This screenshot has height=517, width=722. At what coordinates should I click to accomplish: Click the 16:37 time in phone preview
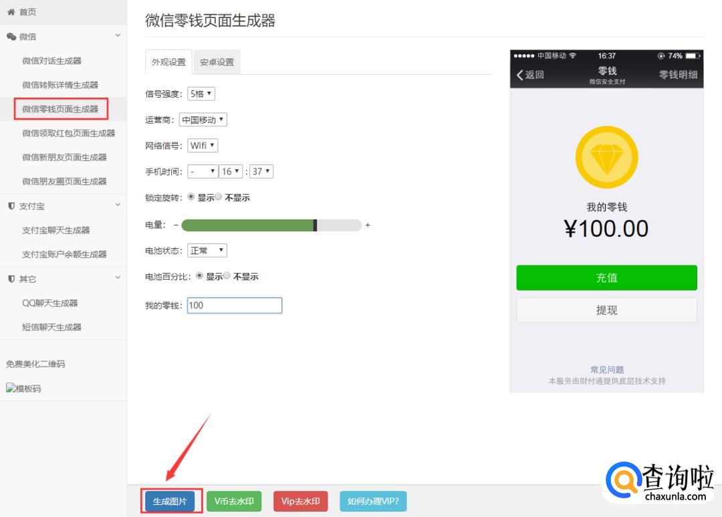tap(606, 56)
